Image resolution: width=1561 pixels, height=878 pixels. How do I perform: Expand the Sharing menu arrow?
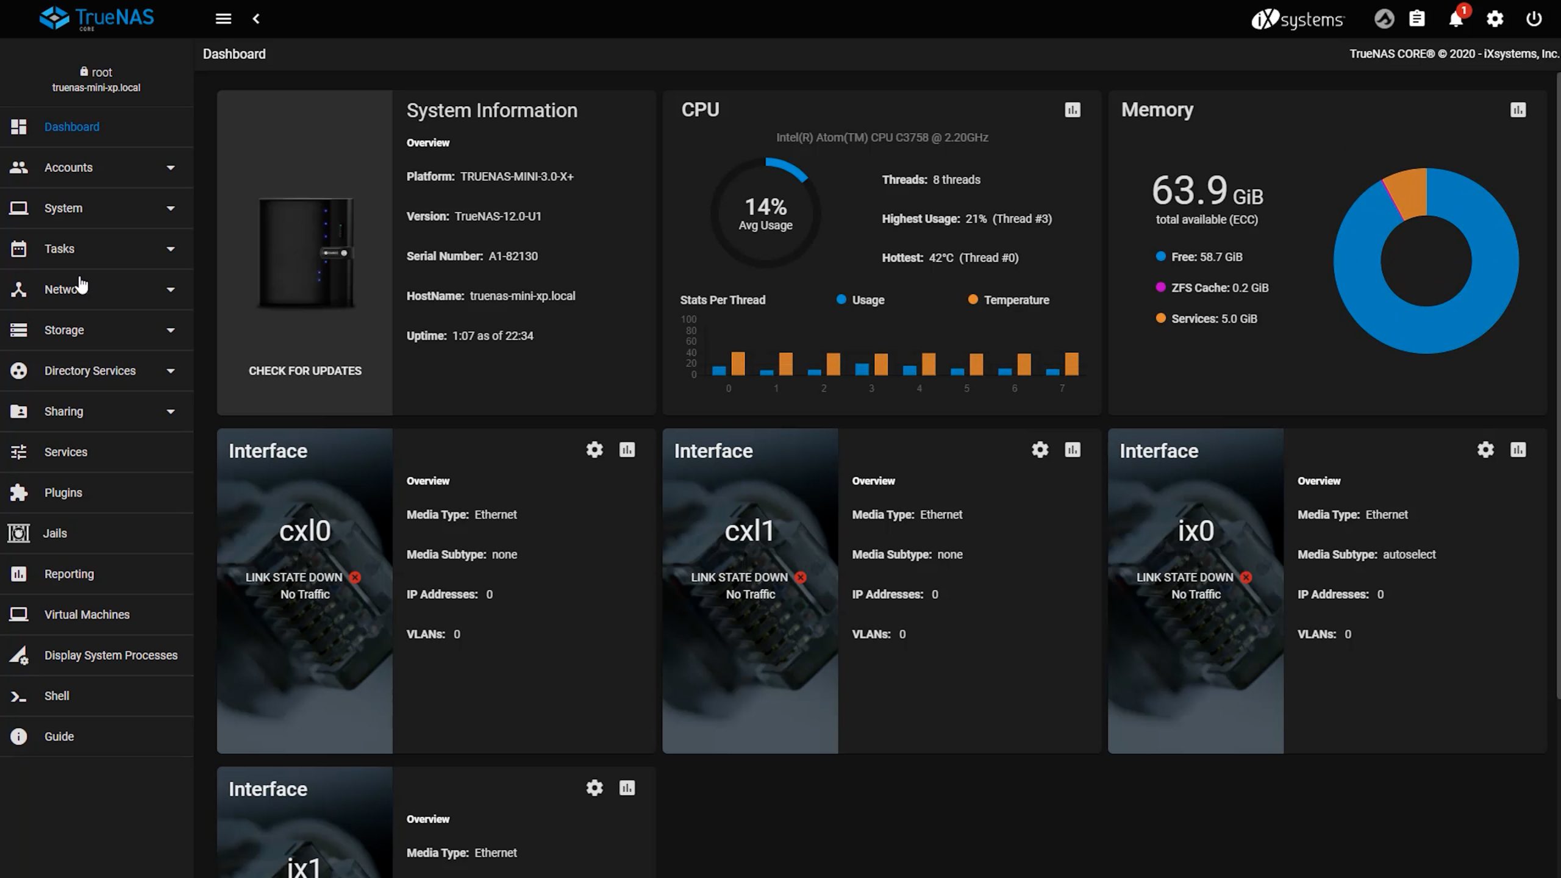pyautogui.click(x=170, y=412)
